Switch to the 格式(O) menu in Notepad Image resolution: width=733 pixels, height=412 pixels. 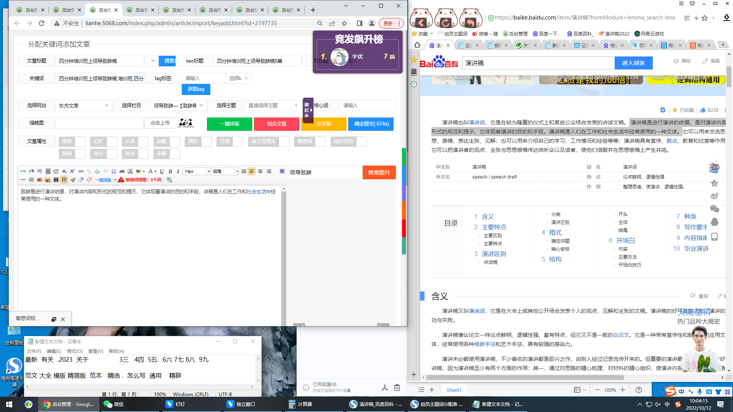(75, 351)
